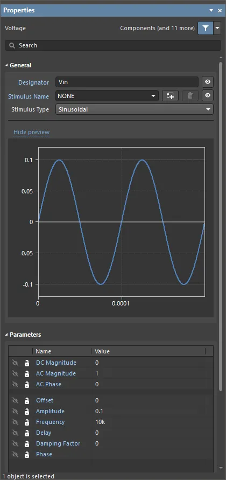
Task: Click the delete stimulus trash icon
Action: click(x=190, y=96)
